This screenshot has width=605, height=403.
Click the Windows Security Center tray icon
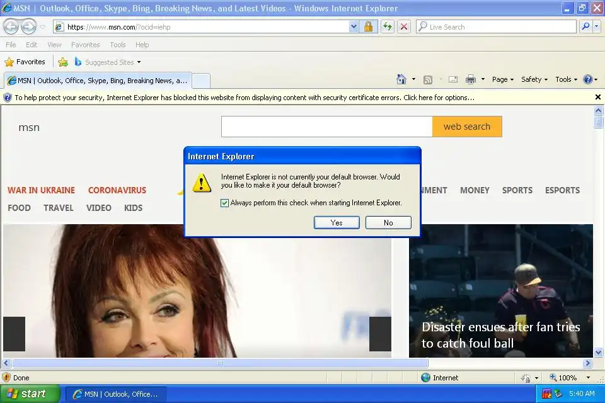tap(547, 394)
